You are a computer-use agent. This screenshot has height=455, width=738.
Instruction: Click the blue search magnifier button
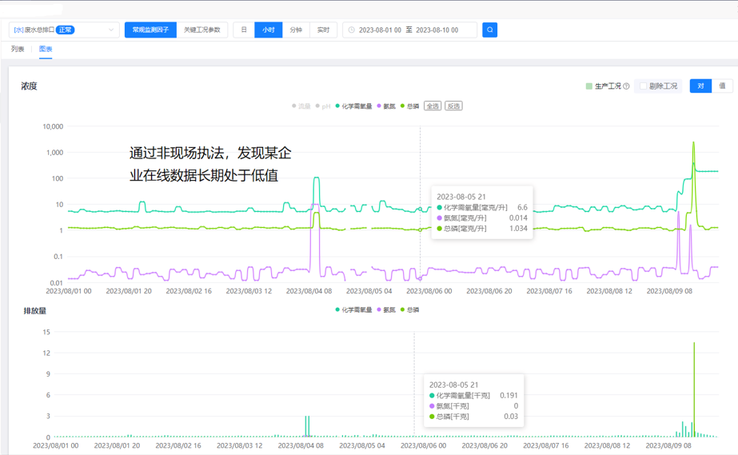489,30
